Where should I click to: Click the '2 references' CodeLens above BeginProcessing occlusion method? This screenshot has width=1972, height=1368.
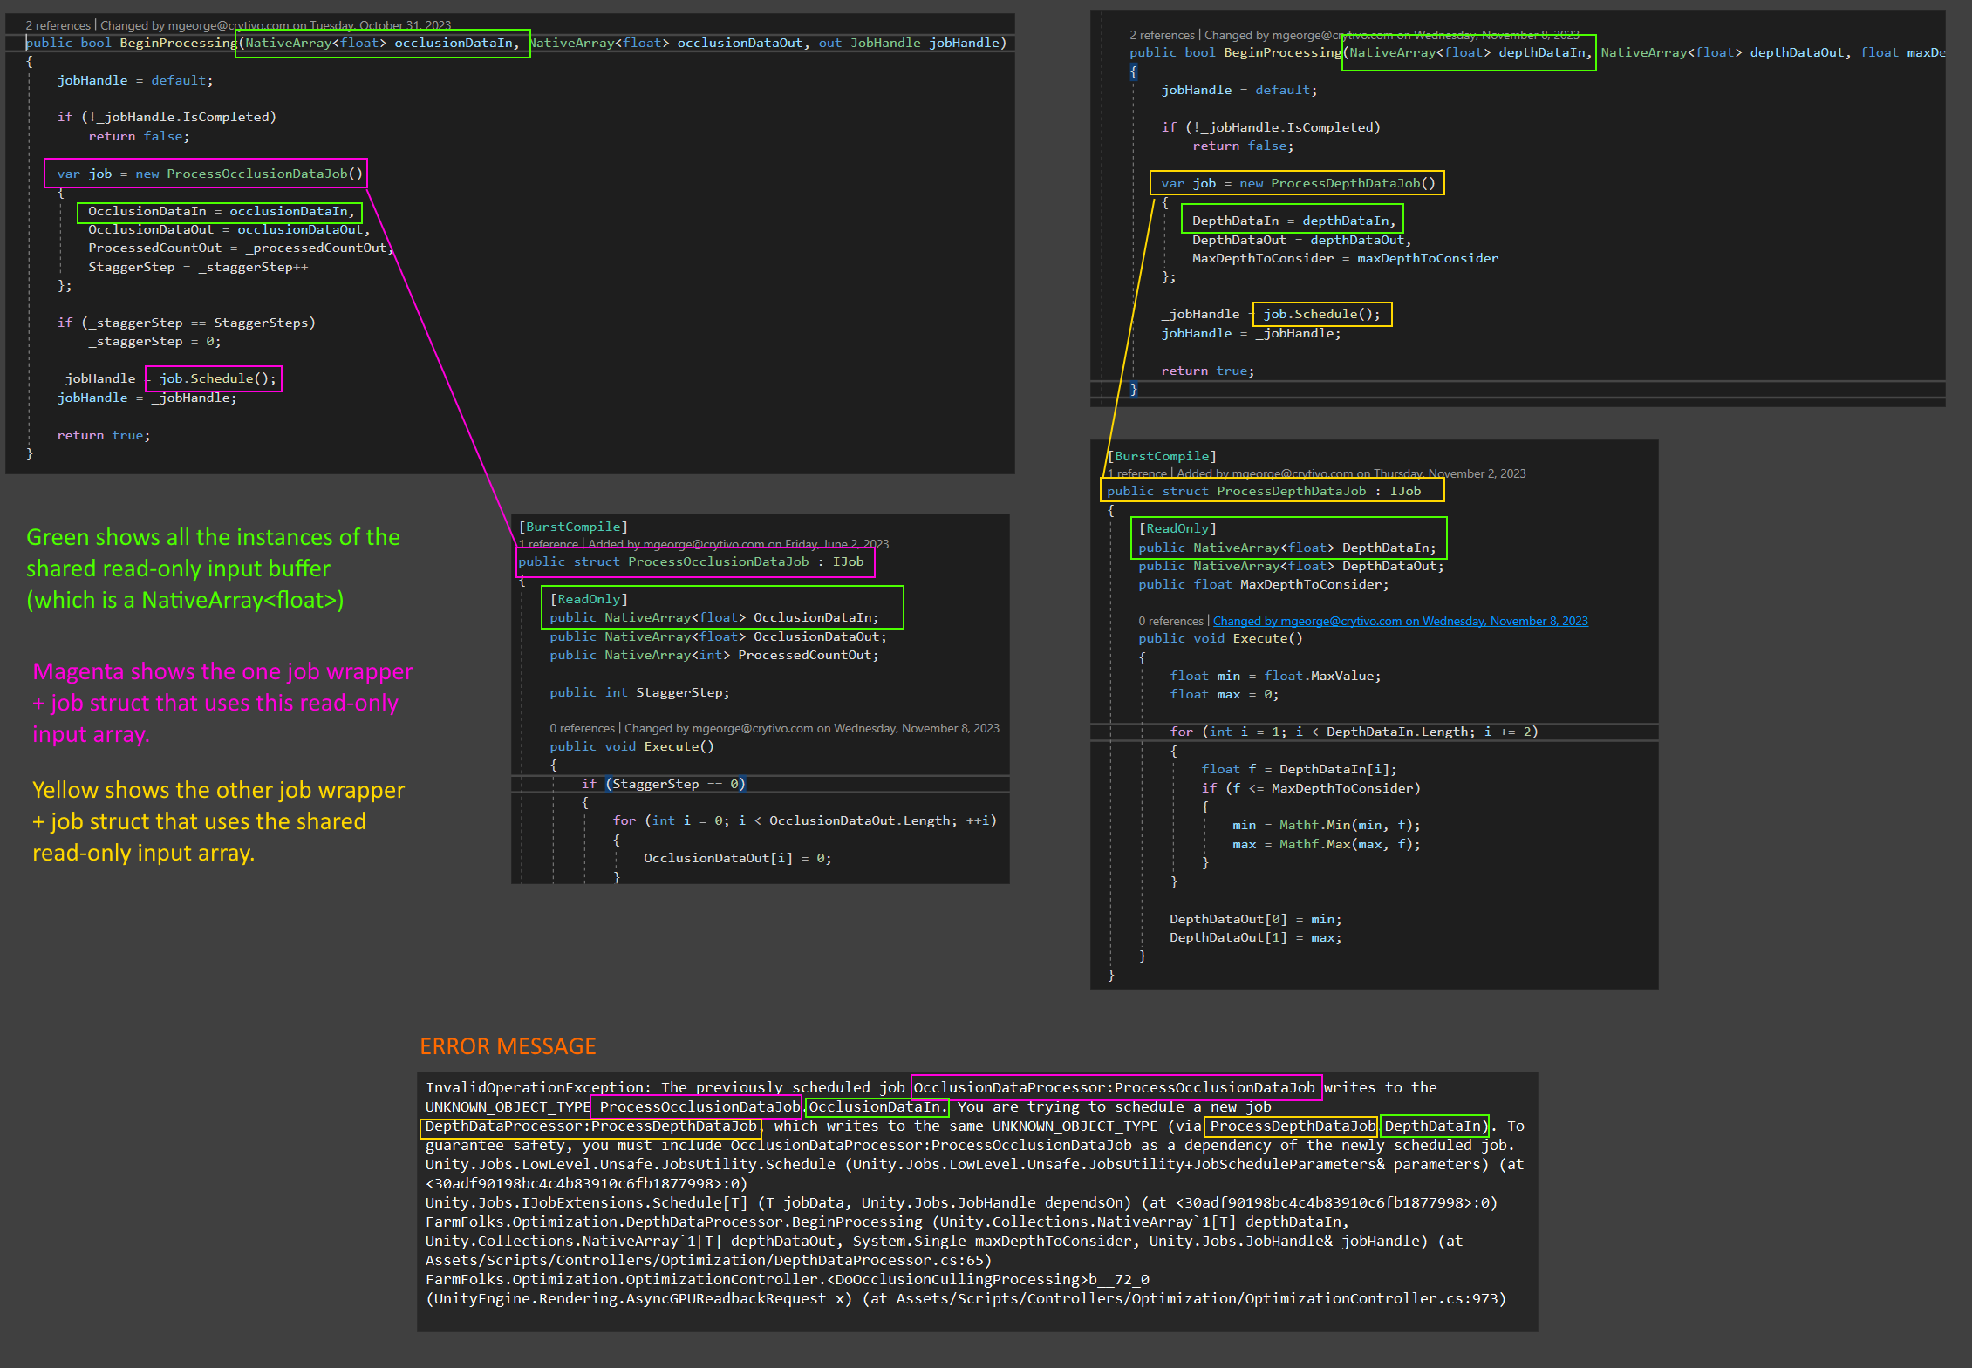click(x=57, y=24)
